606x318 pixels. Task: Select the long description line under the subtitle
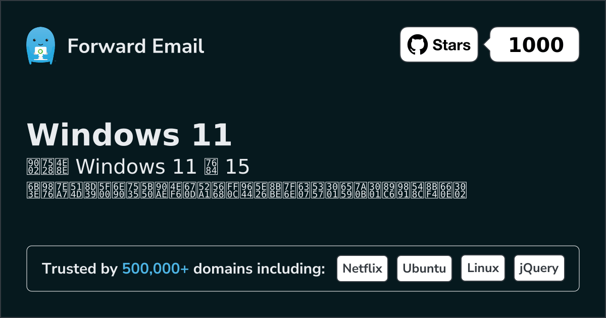coord(246,190)
